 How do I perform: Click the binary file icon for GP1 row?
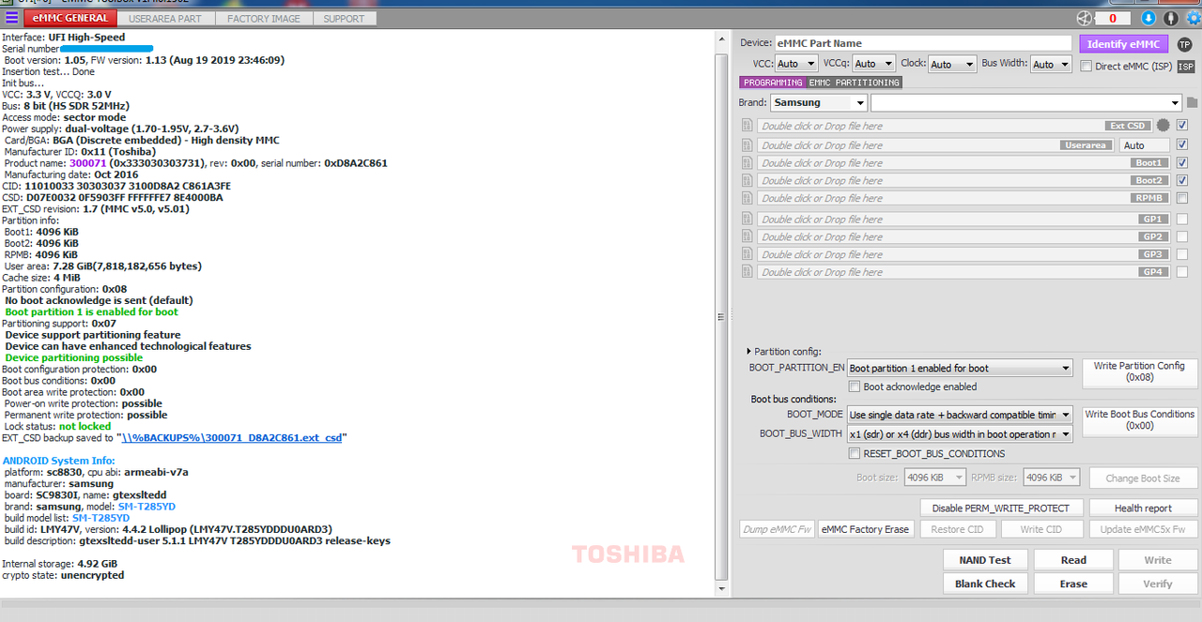pos(747,220)
